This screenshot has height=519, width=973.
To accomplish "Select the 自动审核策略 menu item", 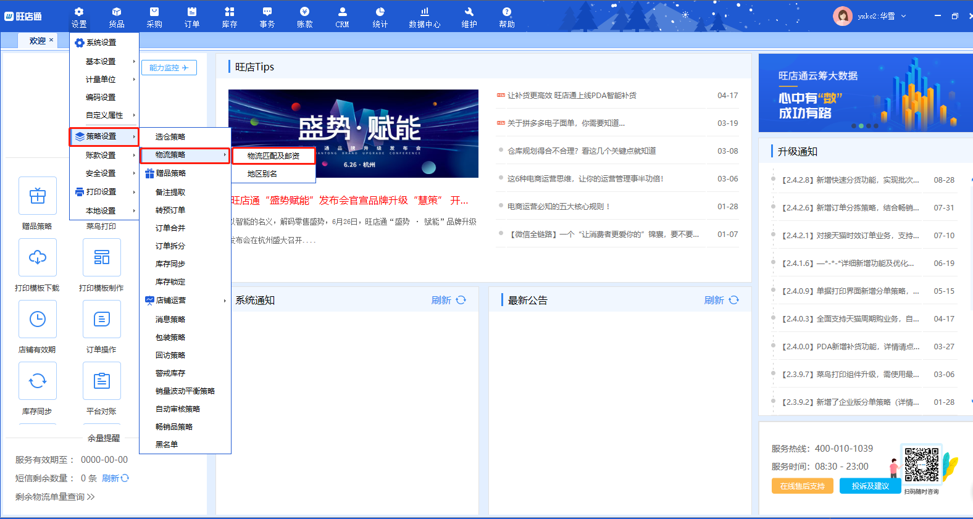I will click(x=185, y=409).
